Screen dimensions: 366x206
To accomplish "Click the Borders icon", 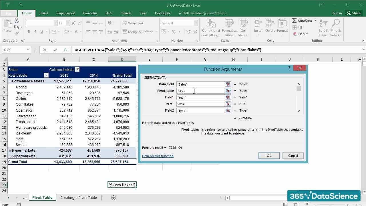I will 54,32.
